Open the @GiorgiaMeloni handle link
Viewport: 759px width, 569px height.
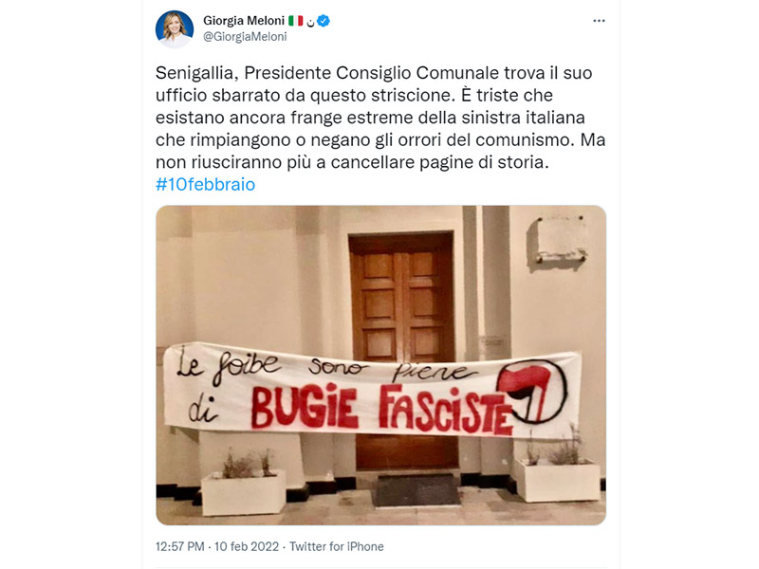click(245, 37)
